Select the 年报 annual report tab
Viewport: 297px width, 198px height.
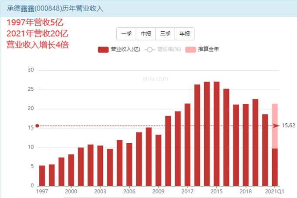185,34
